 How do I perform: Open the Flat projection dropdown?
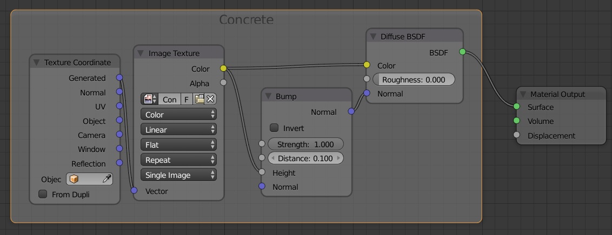point(178,145)
